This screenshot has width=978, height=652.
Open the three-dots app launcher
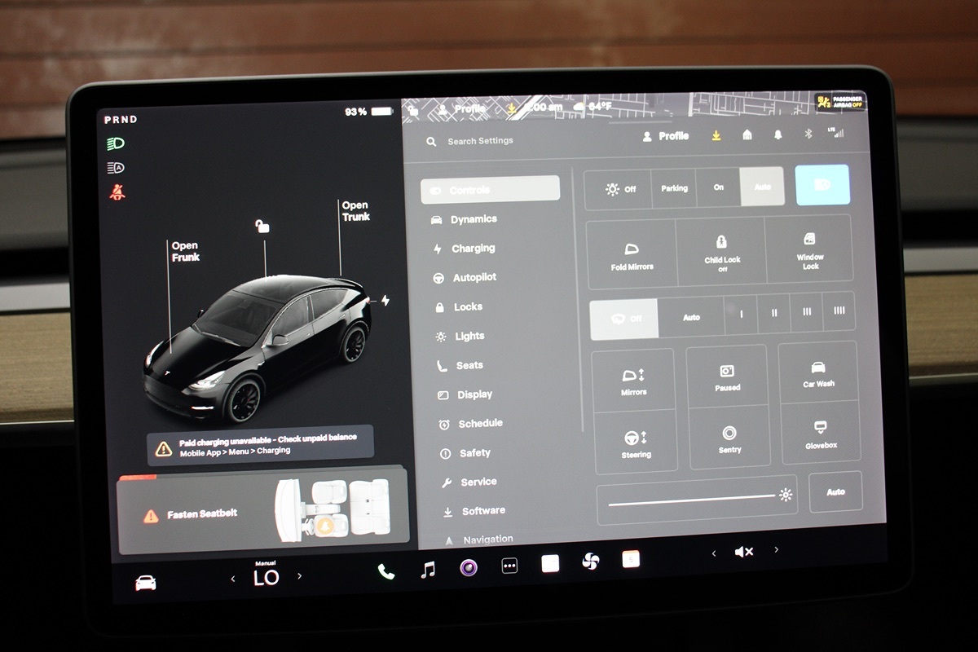tap(509, 566)
